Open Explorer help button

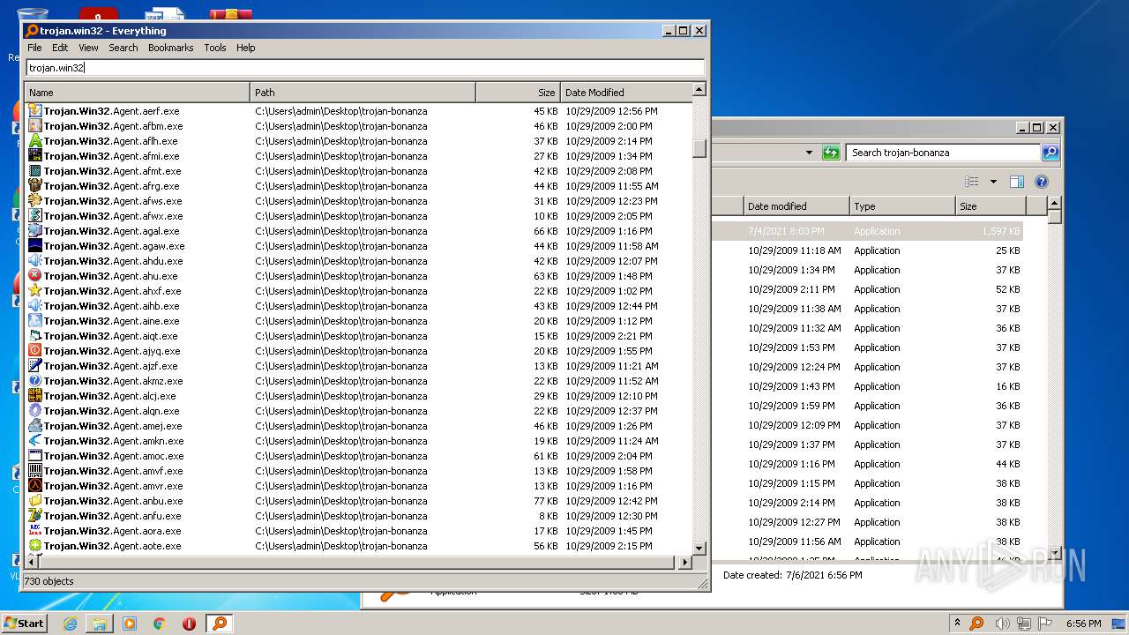pyautogui.click(x=1041, y=182)
